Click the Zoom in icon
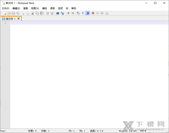169x133 pixels. pyautogui.click(x=68, y=13)
